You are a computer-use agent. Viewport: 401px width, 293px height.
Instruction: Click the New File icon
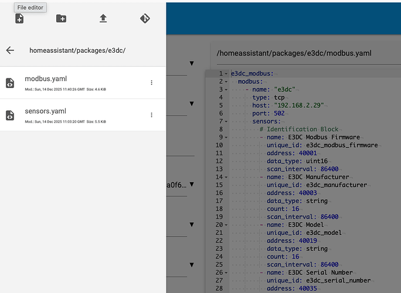tap(19, 19)
